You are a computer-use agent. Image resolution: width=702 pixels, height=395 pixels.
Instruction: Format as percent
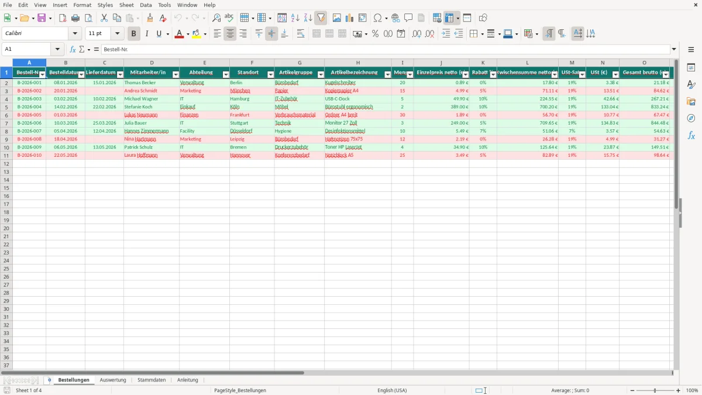(376, 34)
